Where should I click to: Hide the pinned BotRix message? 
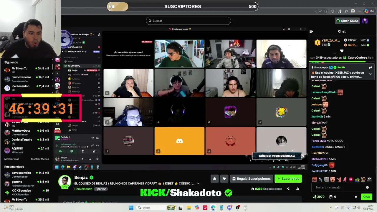[371, 67]
